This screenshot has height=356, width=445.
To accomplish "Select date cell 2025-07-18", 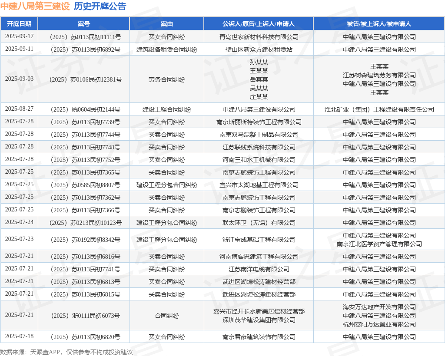I will tap(19, 336).
